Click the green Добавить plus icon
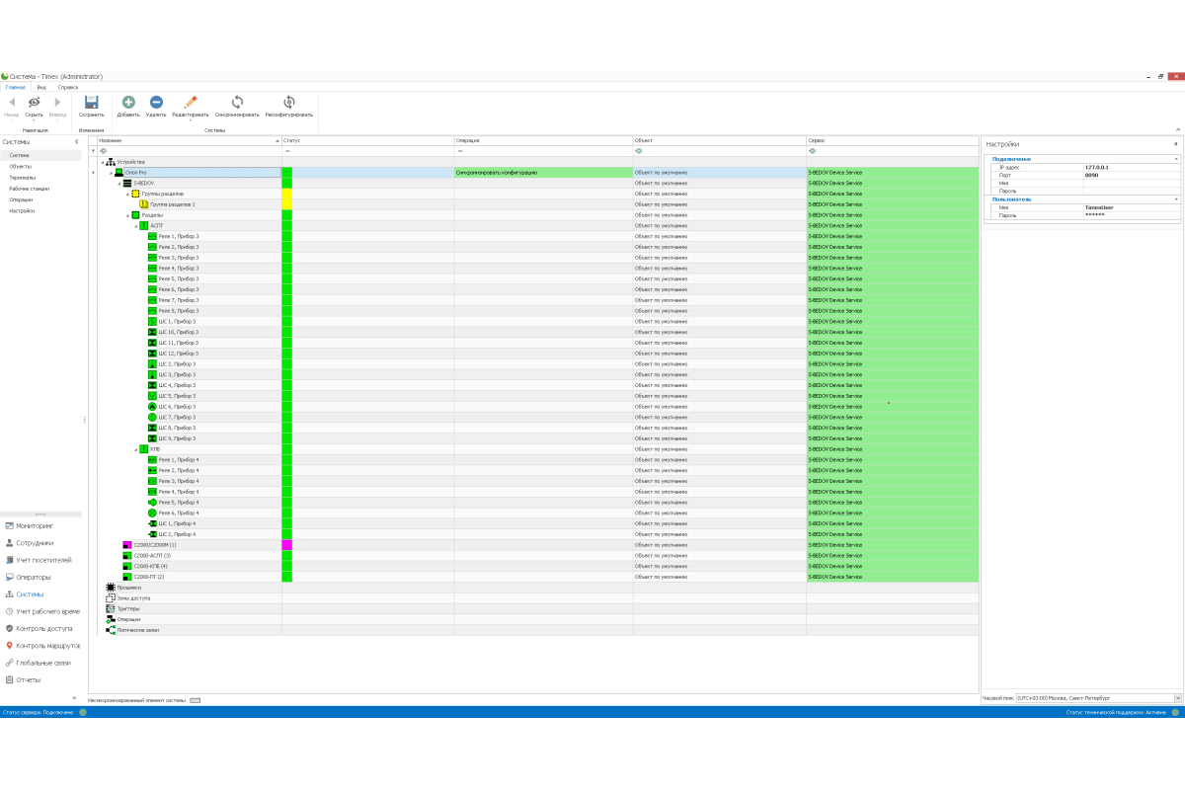The height and width of the screenshot is (790, 1185). 128,102
